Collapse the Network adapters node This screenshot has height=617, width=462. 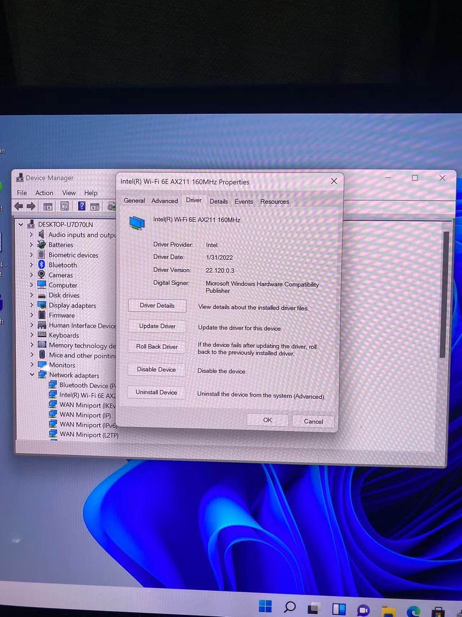(32, 375)
